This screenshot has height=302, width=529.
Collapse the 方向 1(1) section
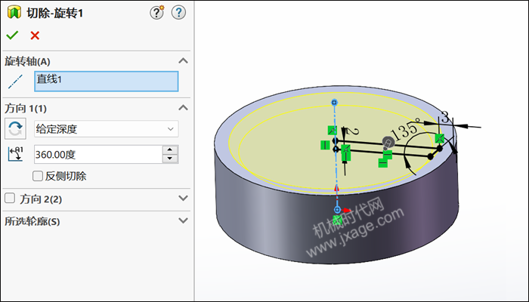tap(183, 108)
